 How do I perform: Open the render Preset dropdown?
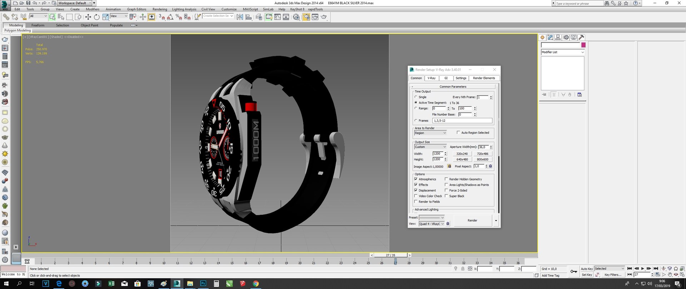click(x=432, y=218)
